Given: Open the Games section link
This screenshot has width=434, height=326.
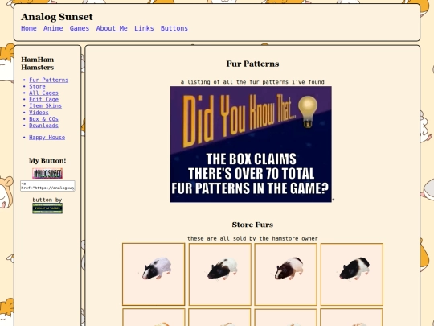Looking at the screenshot, I should pos(80,28).
